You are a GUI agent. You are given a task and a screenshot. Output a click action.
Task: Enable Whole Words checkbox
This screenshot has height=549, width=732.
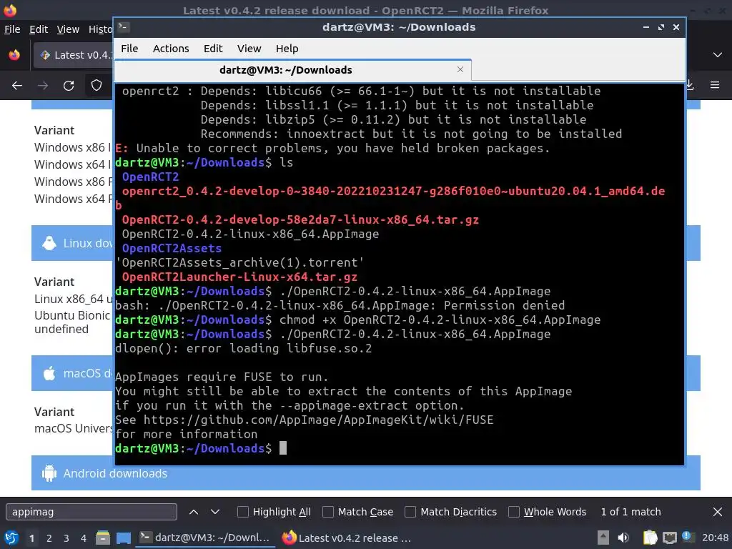tap(514, 512)
